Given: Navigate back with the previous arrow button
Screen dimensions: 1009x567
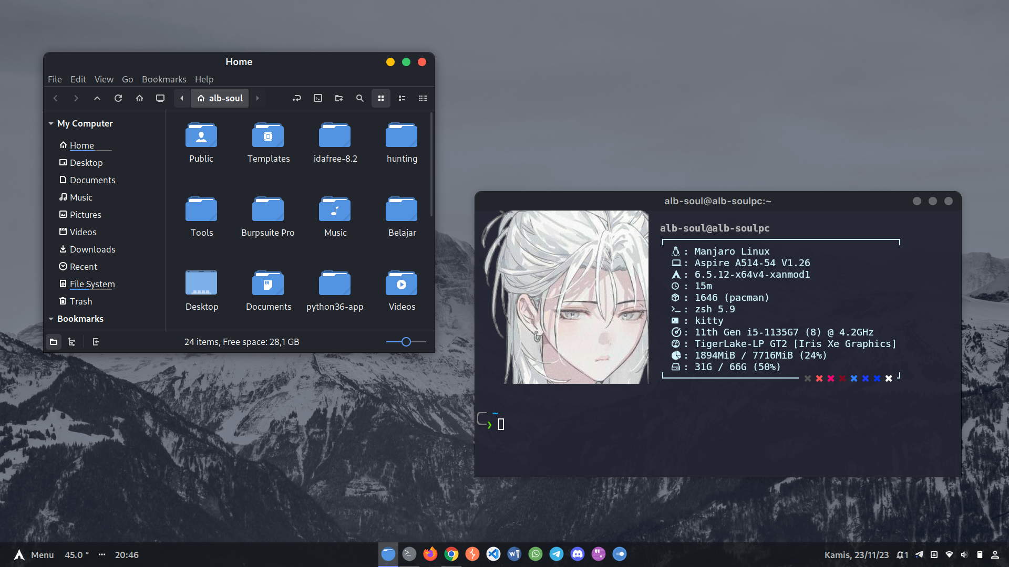Looking at the screenshot, I should coord(55,98).
